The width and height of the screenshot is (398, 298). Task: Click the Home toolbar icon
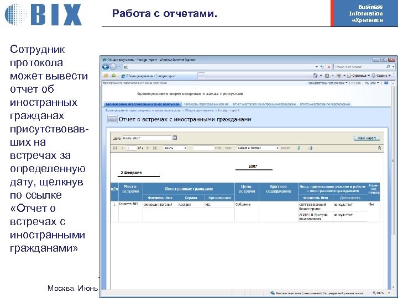click(316, 76)
